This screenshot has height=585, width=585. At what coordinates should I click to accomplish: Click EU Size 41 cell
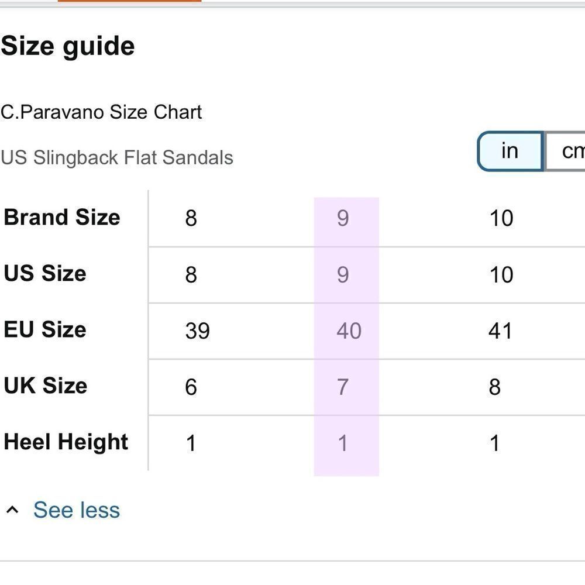click(500, 331)
